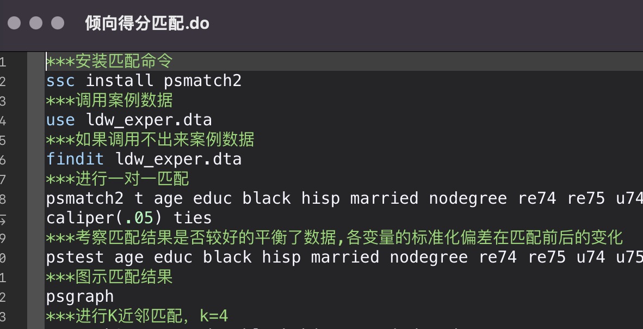Click 'ldw_exper.dta' on the use line
Image resolution: width=643 pixels, height=329 pixels.
point(149,120)
